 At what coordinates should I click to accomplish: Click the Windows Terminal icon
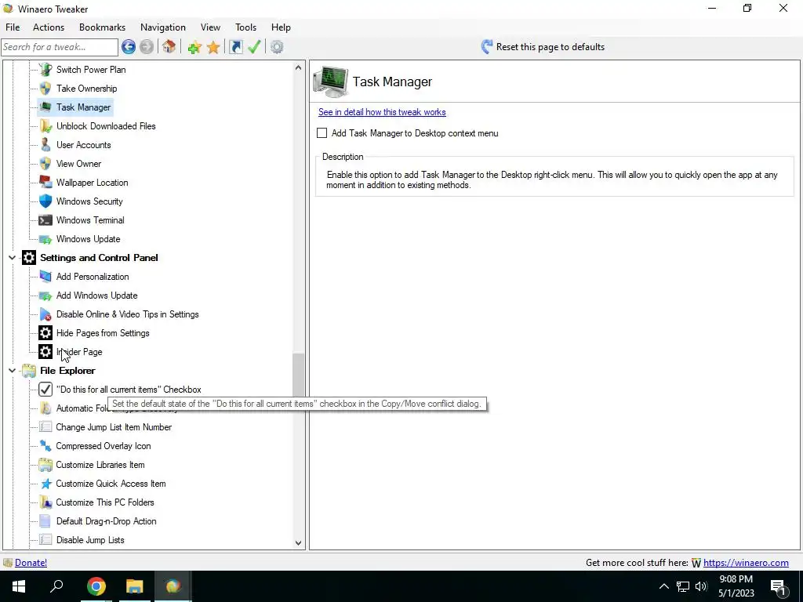45,220
